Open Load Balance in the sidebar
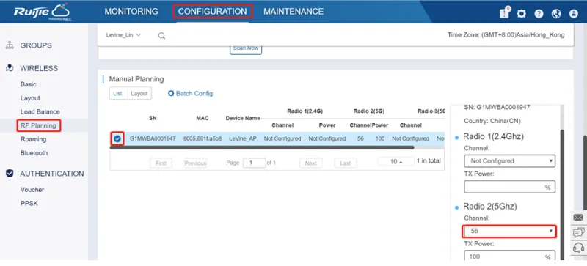The image size is (587, 266). pos(40,112)
